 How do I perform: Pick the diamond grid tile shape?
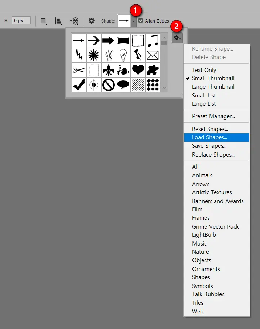pyautogui.click(x=153, y=85)
